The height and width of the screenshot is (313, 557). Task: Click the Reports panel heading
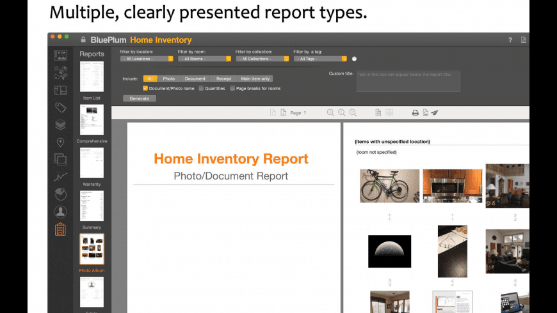[92, 54]
